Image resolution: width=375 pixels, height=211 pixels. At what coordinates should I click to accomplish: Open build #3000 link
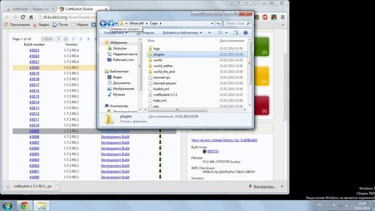pyautogui.click(x=34, y=177)
